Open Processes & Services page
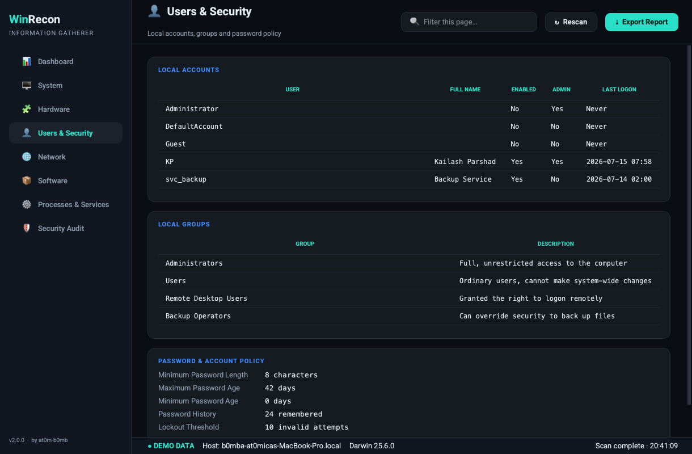 coord(66,204)
